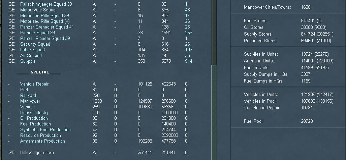This screenshot has width=346, height=160.
Task: Open Security Squad entry
Action: [35, 44]
